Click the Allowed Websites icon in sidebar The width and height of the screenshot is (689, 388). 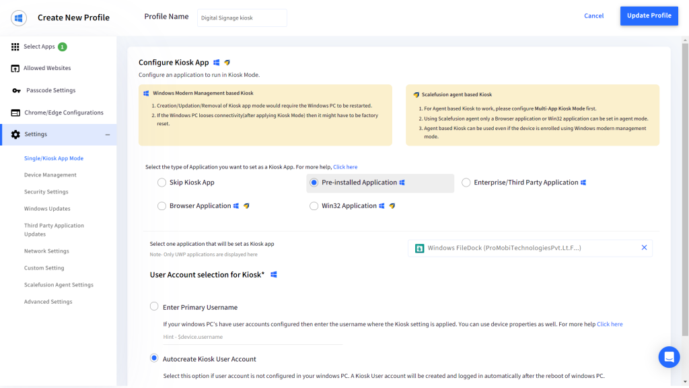point(15,69)
